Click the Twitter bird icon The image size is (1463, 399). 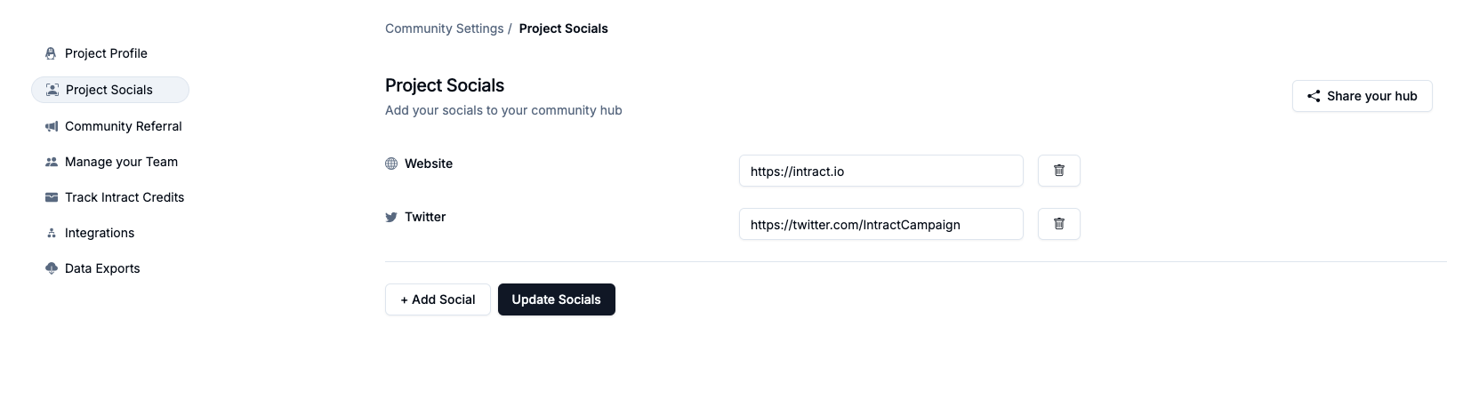[391, 217]
